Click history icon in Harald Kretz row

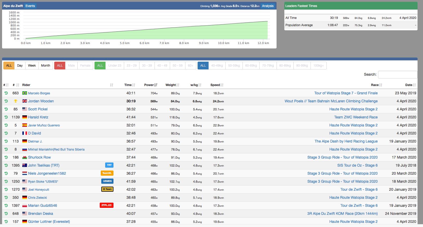pos(6,117)
